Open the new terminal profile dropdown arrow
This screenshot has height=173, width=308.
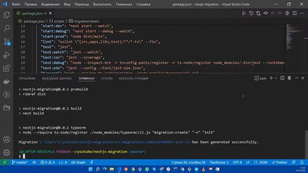(276, 78)
